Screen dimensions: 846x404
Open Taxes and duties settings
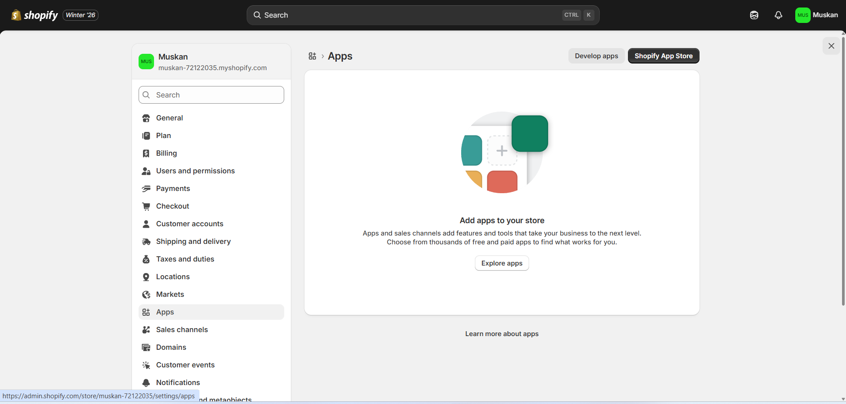(185, 259)
